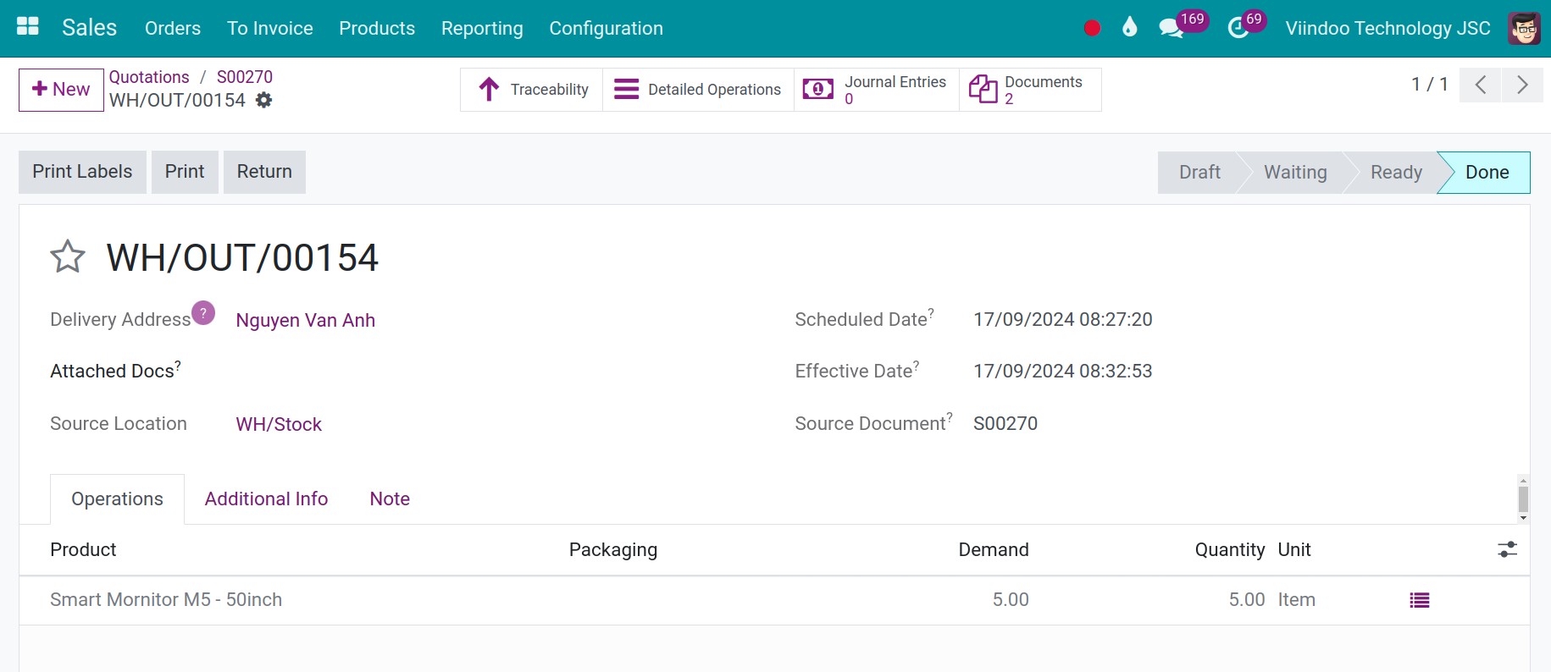Image resolution: width=1551 pixels, height=672 pixels.
Task: Click Smart Mornitor M5 - 50inch product row
Action: point(774,600)
